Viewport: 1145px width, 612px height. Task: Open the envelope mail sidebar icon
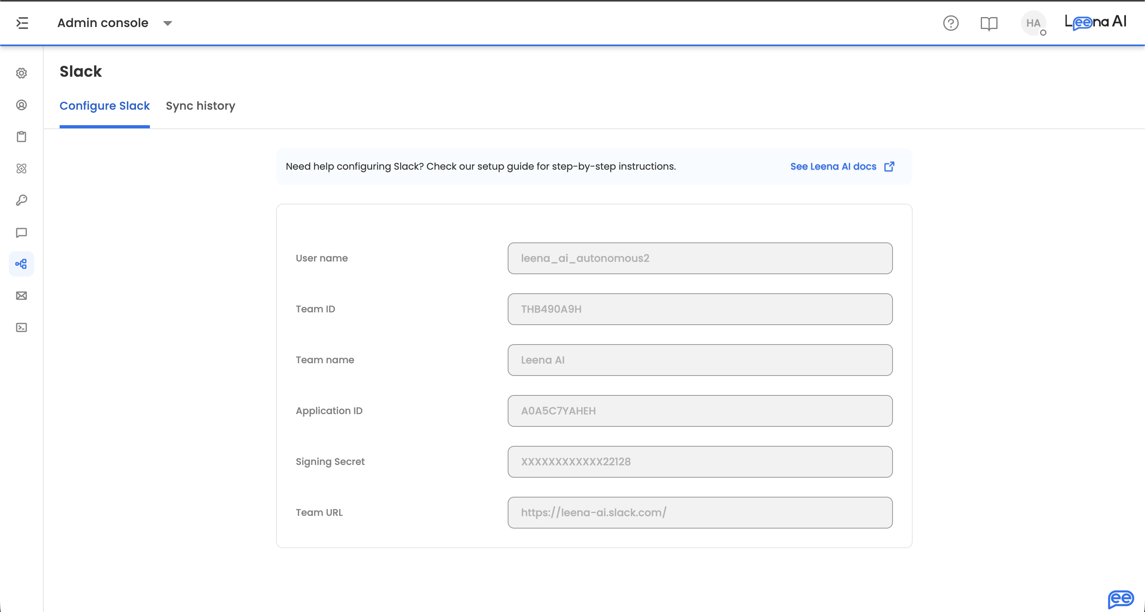click(x=21, y=296)
